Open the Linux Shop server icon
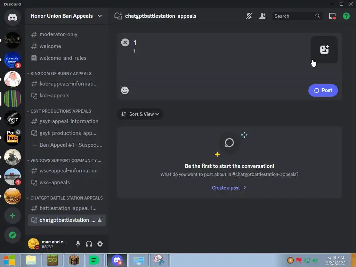The image size is (356, 267). click(13, 60)
